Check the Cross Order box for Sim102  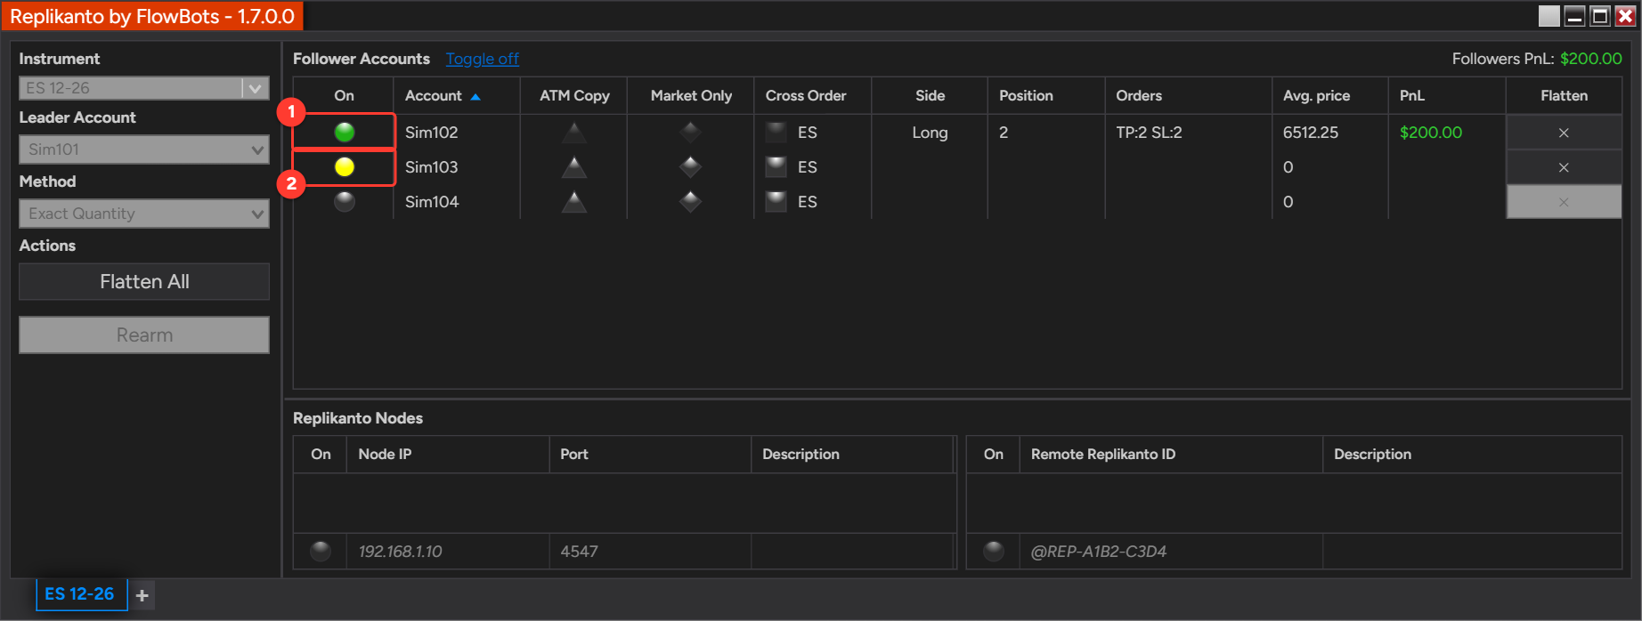pos(776,133)
